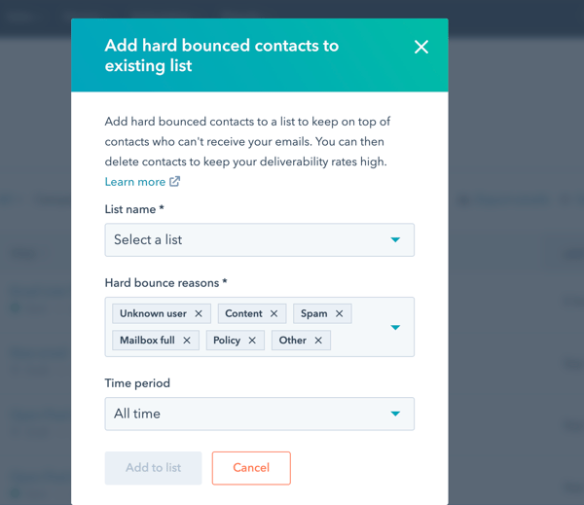584x505 pixels.
Task: Click the Mailbox full tag label
Action: coord(147,341)
